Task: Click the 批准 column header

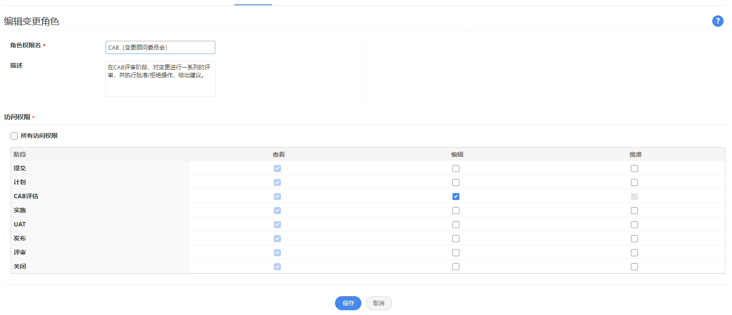Action: point(636,154)
